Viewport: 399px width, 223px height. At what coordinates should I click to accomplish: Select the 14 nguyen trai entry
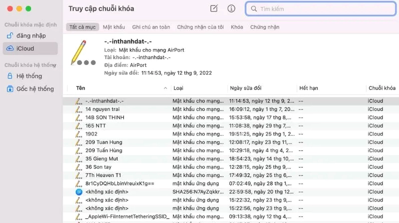[x=102, y=109]
